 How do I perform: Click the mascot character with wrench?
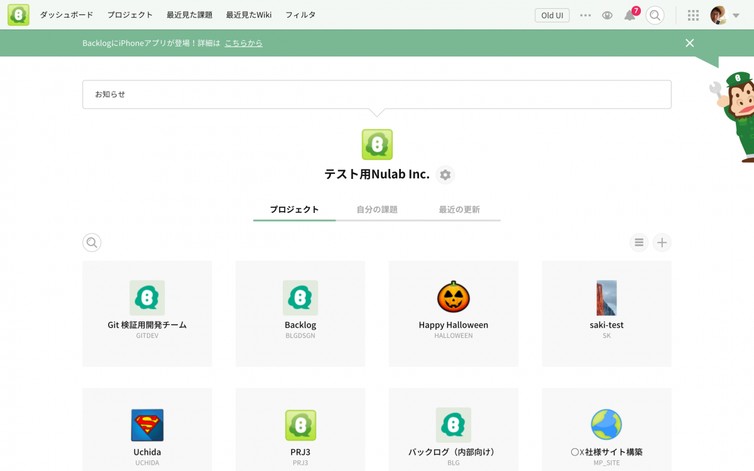coord(734,116)
